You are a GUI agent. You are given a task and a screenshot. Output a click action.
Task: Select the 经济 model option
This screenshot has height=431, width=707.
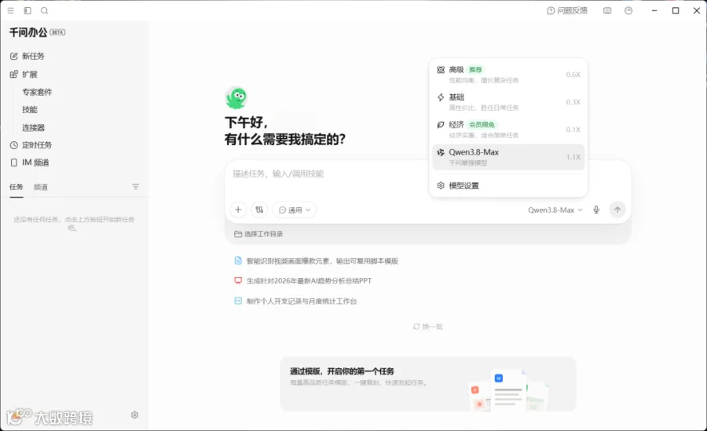508,130
